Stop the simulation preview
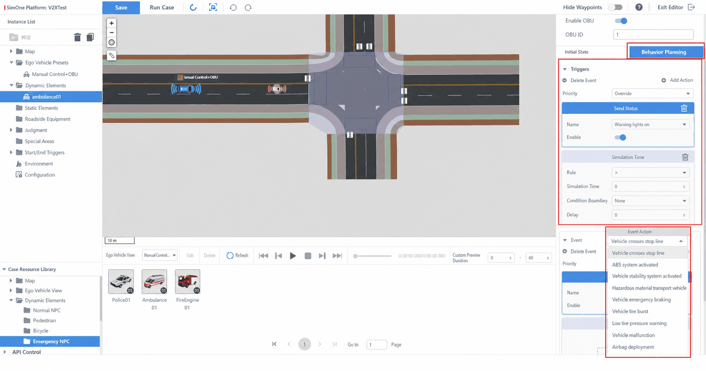Image resolution: width=706 pixels, height=371 pixels. pyautogui.click(x=308, y=256)
